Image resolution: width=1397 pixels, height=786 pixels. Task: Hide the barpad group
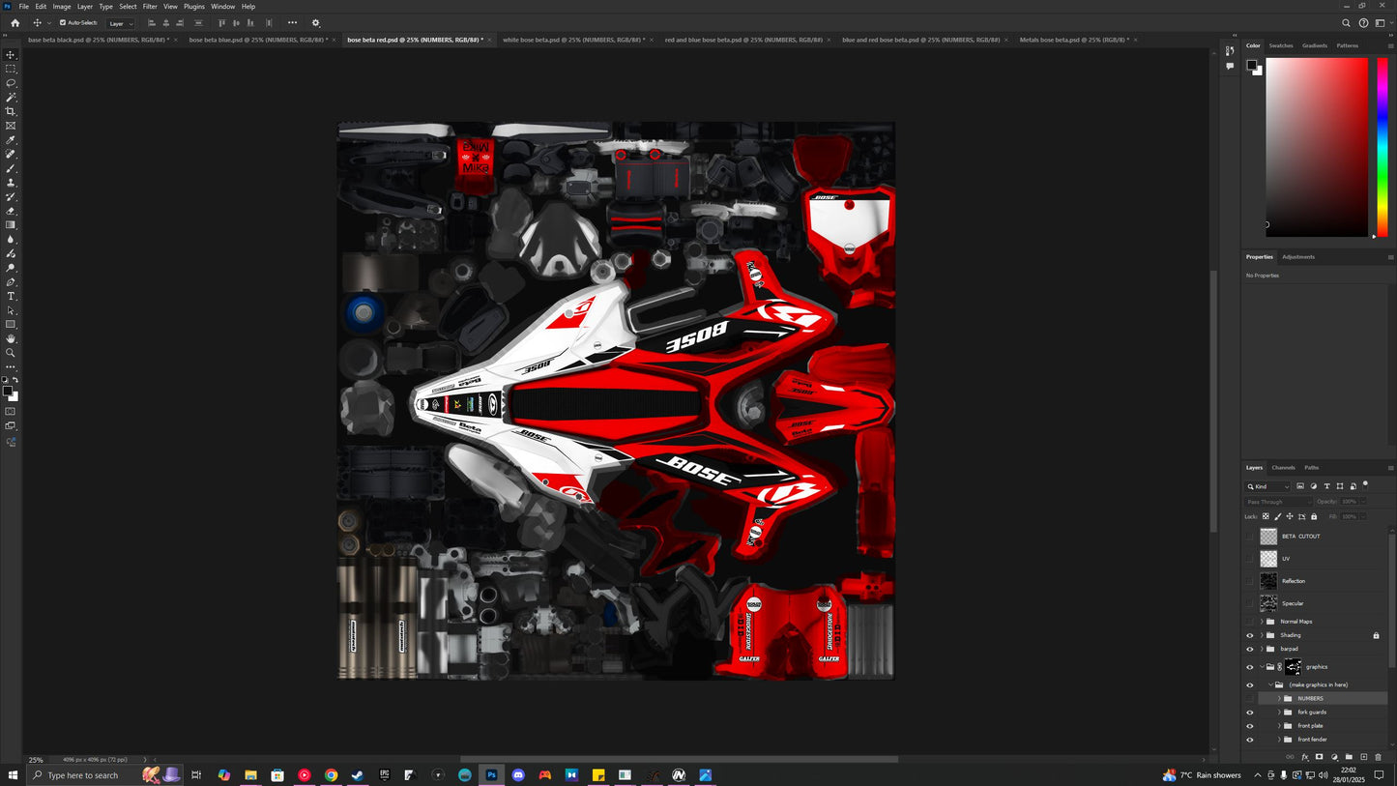[x=1249, y=649]
